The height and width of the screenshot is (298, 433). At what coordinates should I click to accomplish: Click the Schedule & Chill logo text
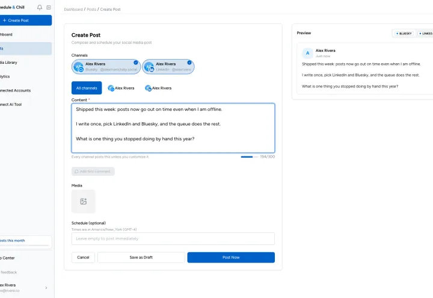pos(12,7)
